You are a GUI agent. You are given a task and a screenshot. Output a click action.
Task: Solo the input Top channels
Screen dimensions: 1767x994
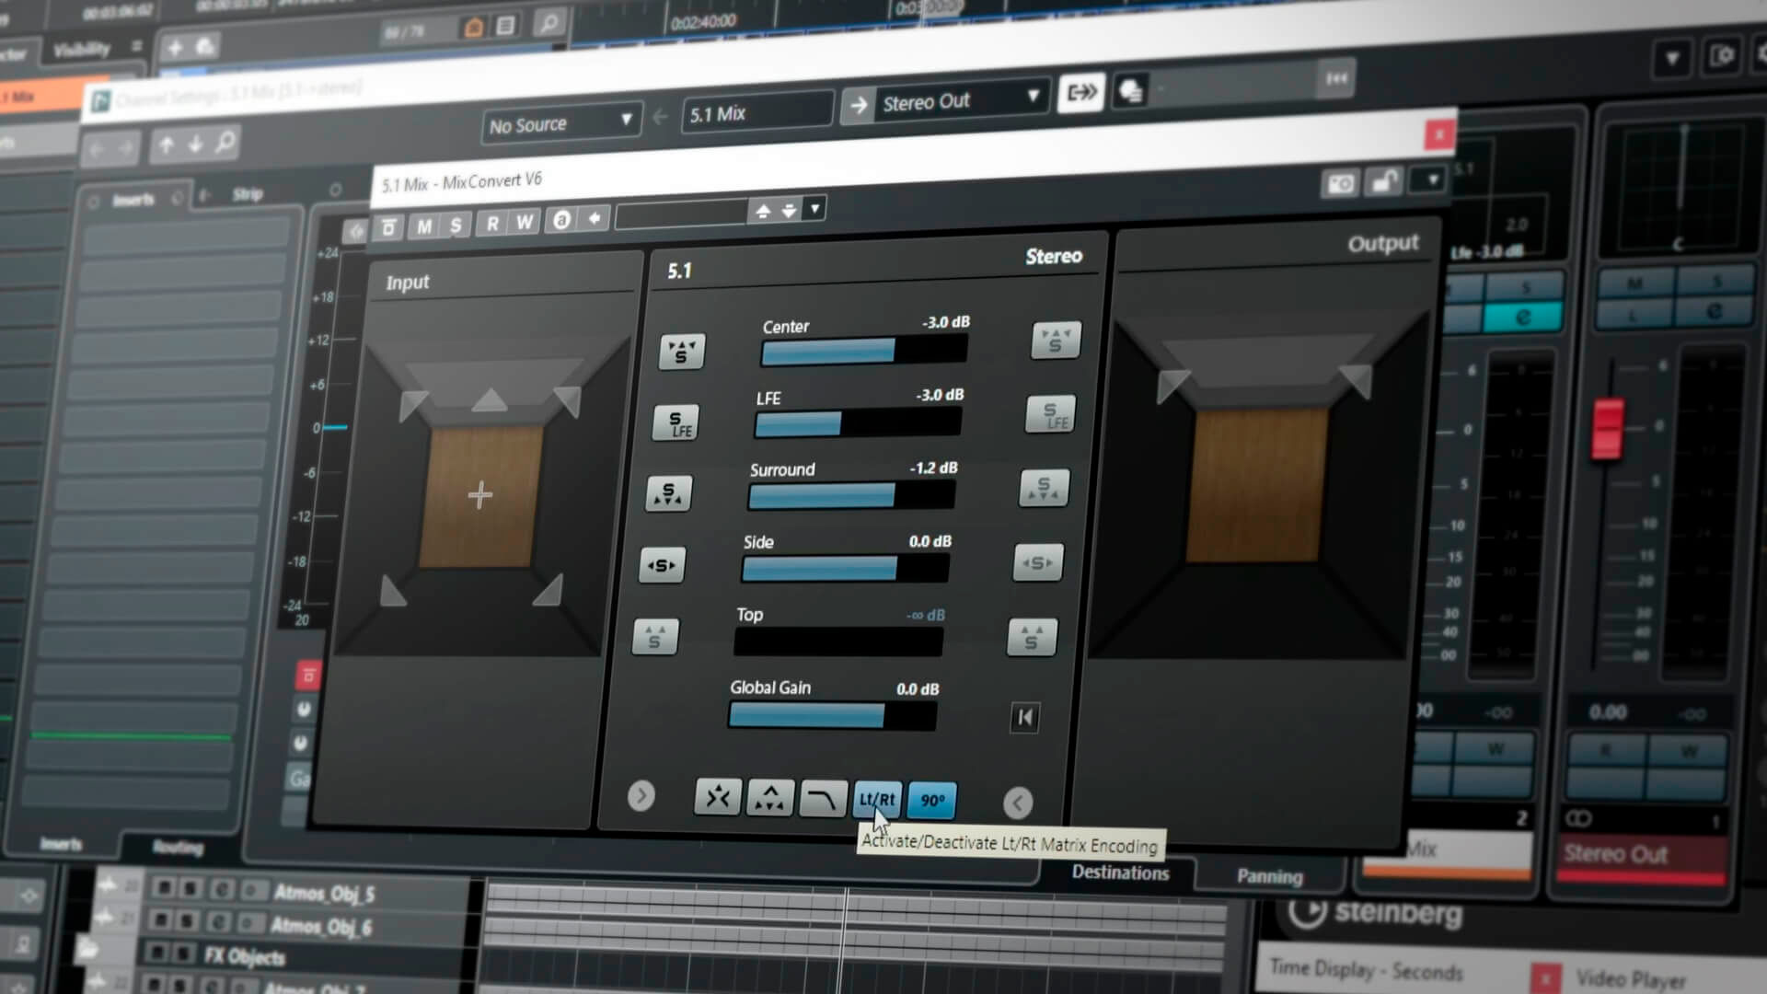coord(656,637)
